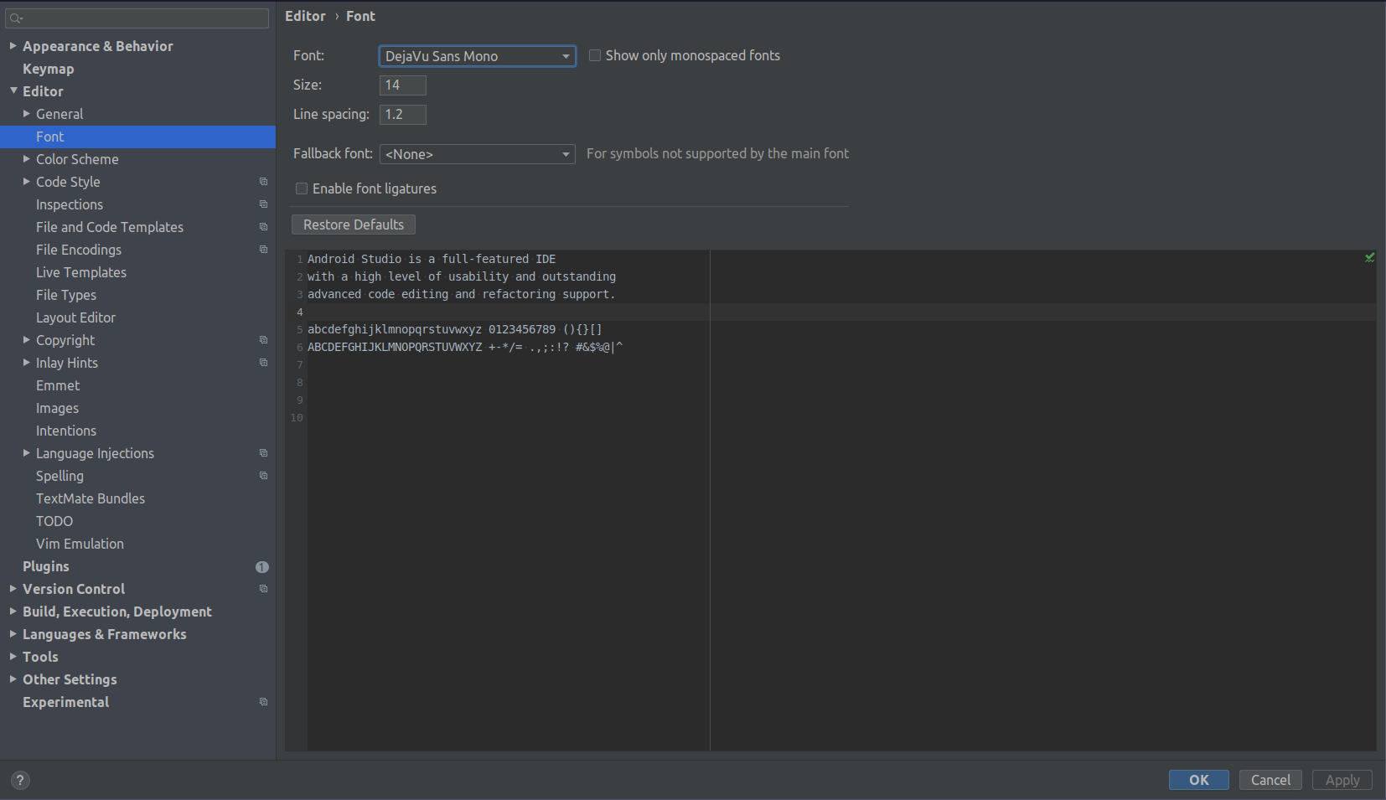Click the Restore Defaults button
The width and height of the screenshot is (1386, 800).
tap(353, 224)
